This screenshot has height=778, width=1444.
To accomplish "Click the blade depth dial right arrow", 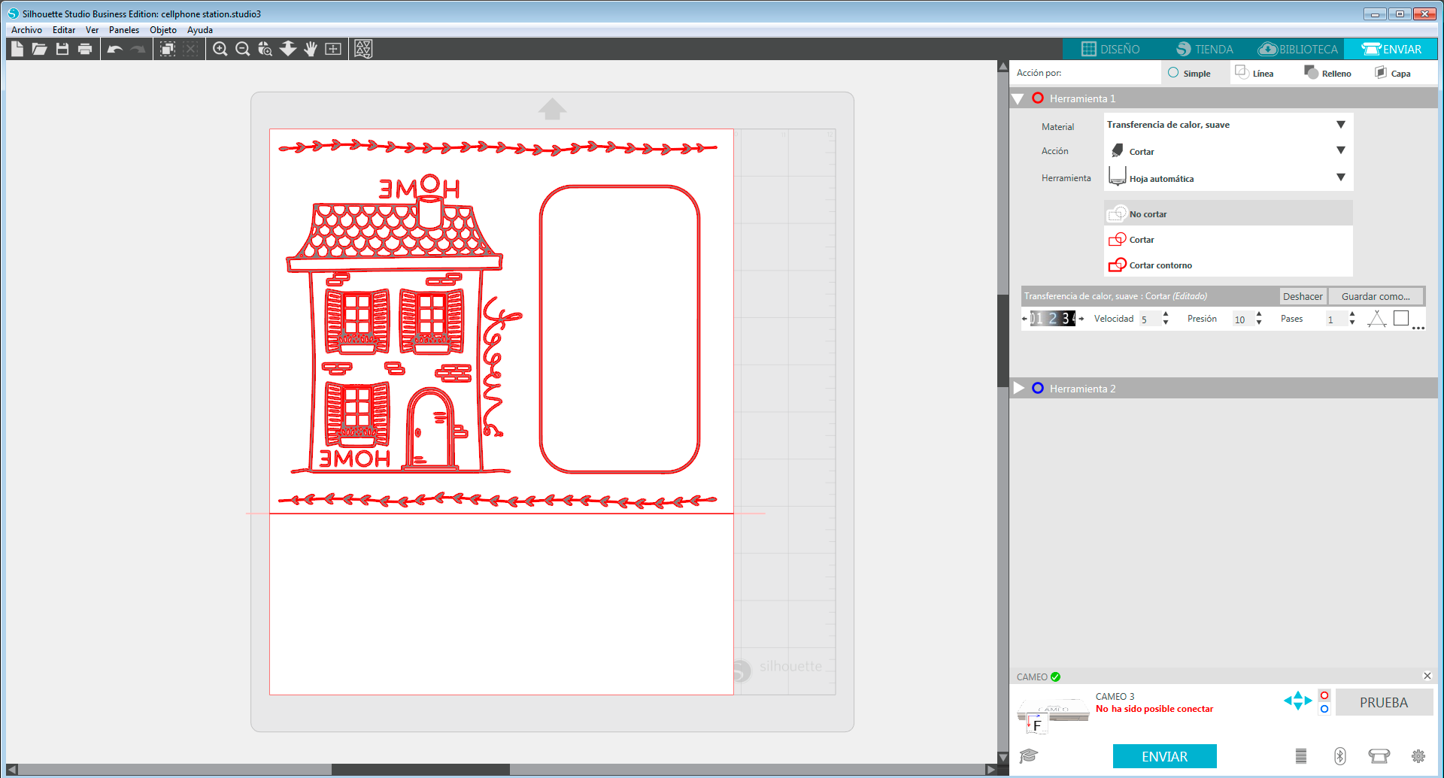I will (x=1081, y=319).
